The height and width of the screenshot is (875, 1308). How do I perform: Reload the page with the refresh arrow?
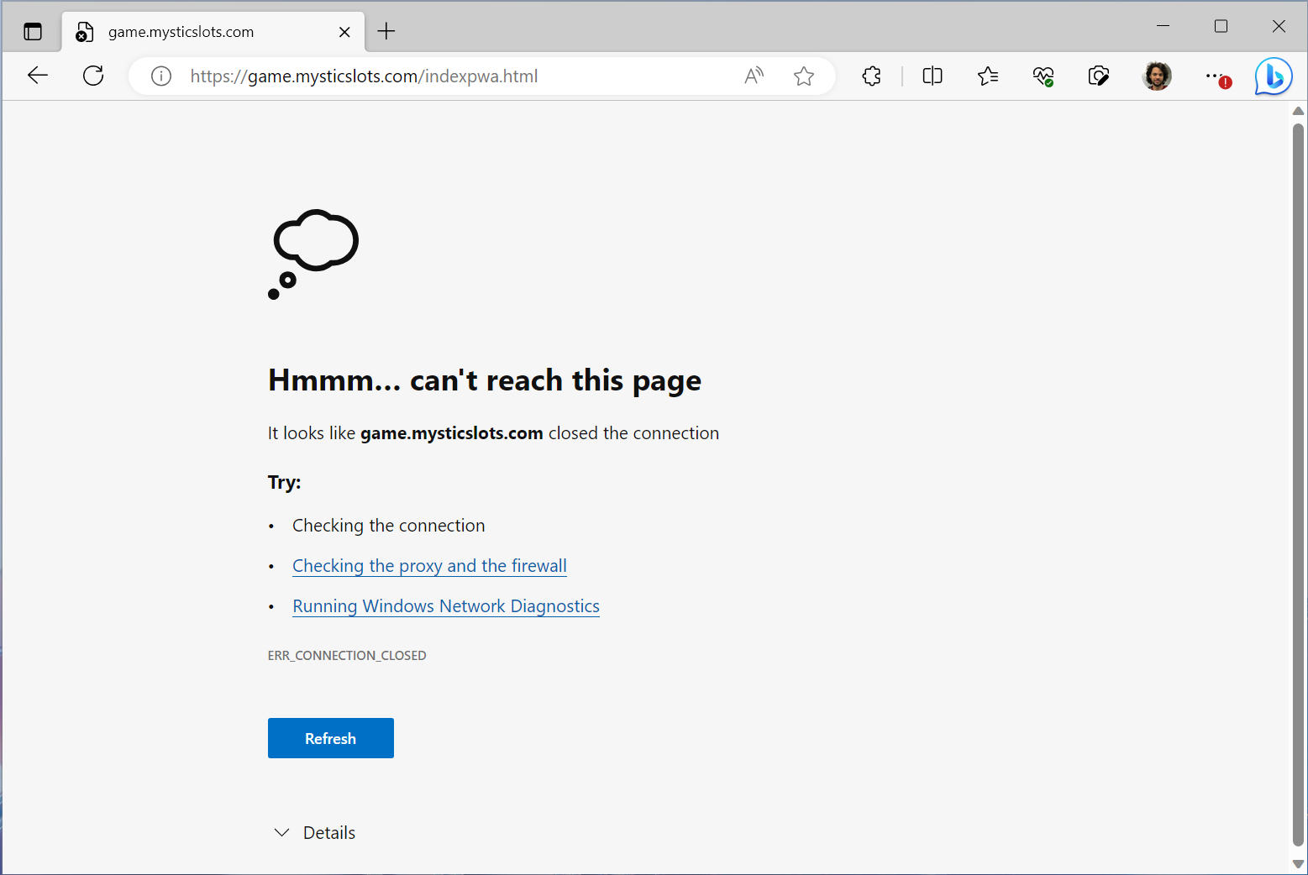(x=93, y=76)
